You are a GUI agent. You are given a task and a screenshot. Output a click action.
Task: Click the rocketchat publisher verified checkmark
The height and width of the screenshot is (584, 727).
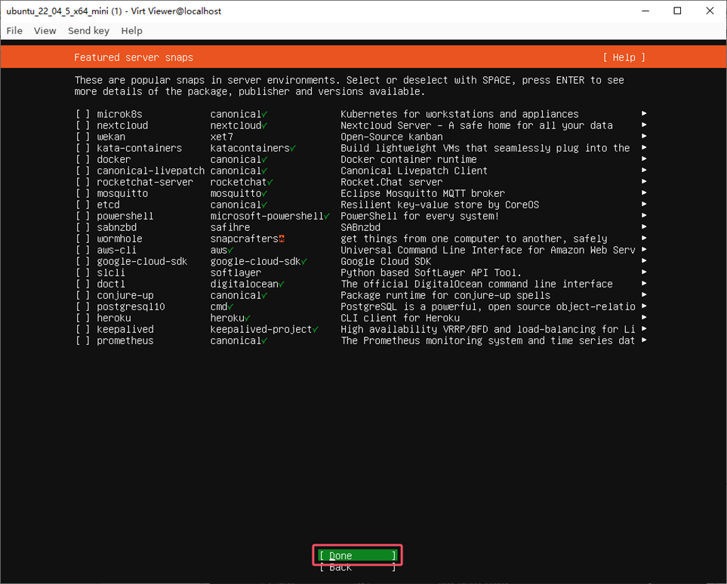click(x=270, y=182)
